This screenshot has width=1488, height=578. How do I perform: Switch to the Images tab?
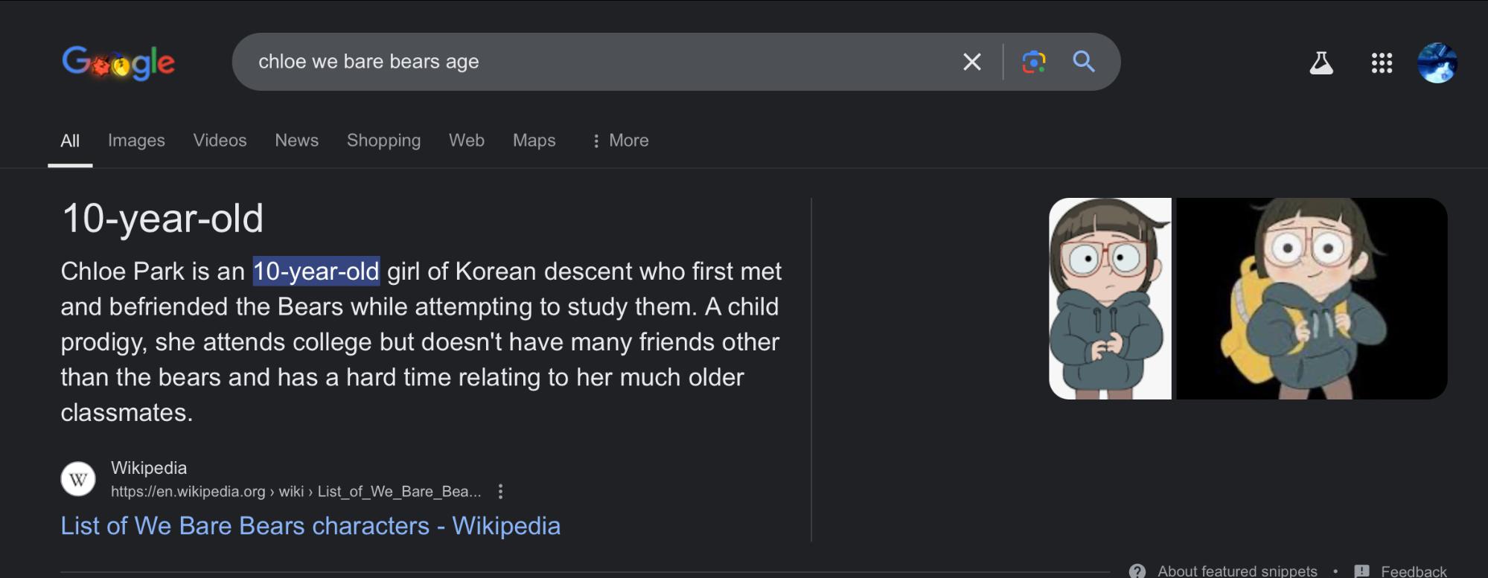pos(136,141)
